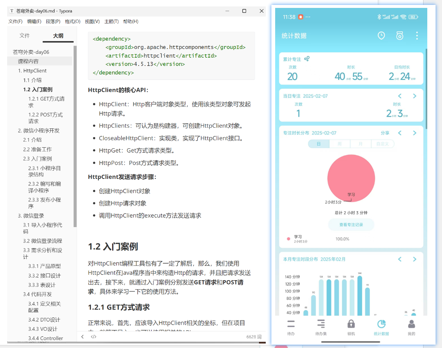Go to next day in 专注时长分布
Screen dimensions: 442x348
click(414, 133)
